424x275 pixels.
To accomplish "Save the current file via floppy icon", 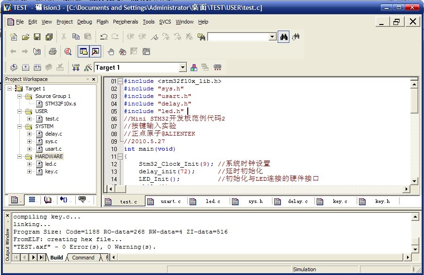I will click(37, 37).
